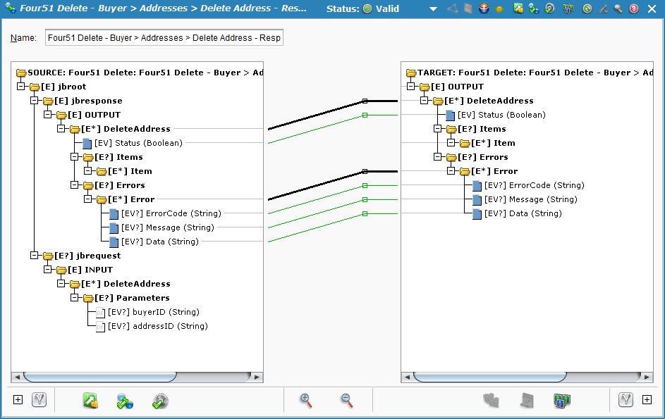Collapse the source jbrequest node

click(34, 256)
